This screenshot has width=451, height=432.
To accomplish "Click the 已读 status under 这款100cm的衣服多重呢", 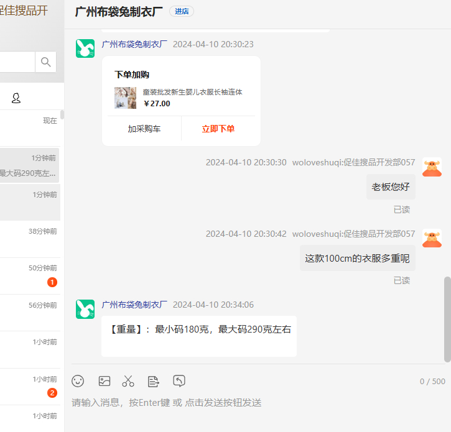I will click(x=402, y=280).
